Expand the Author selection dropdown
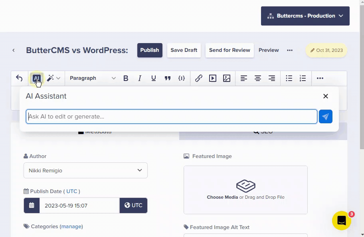 pyautogui.click(x=85, y=170)
